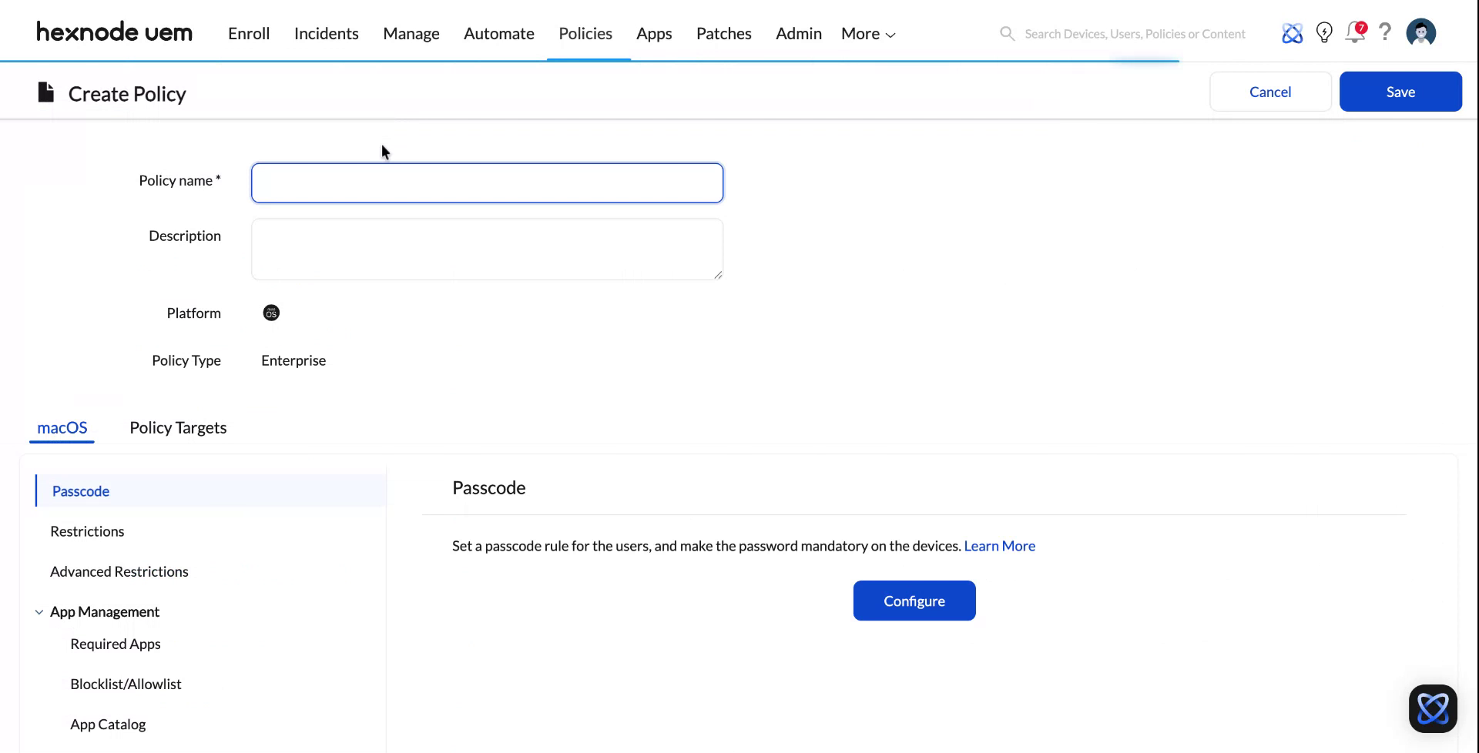Click the search magnifier icon

1007,33
